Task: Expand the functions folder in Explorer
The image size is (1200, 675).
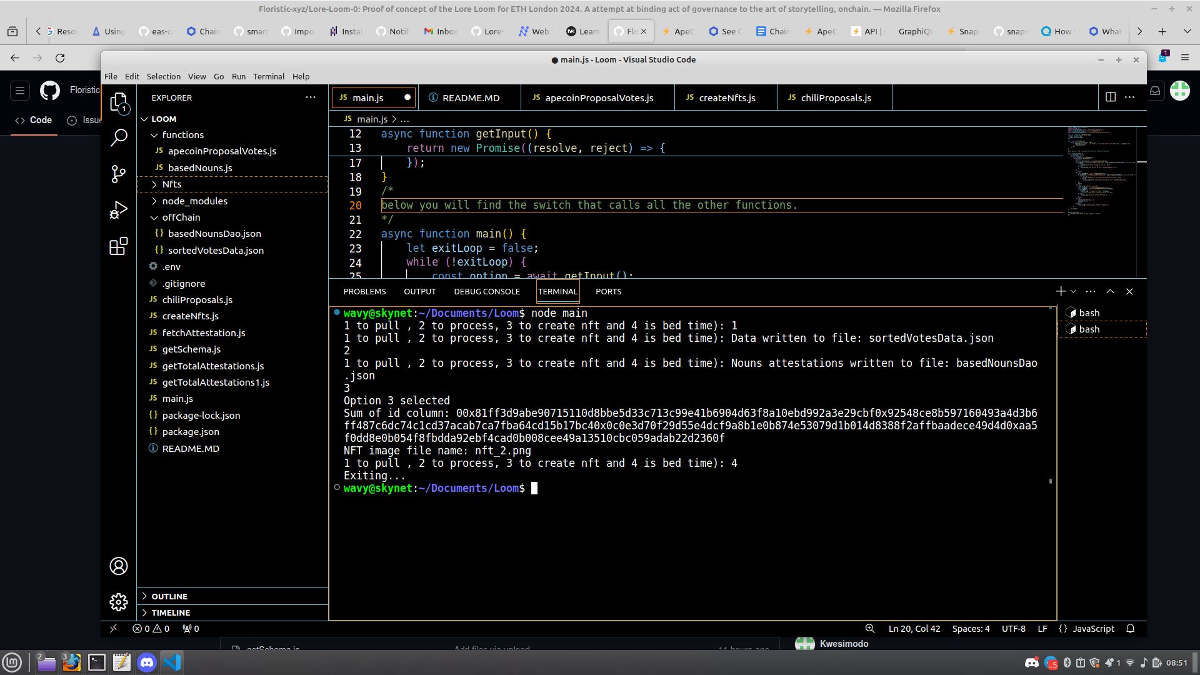Action: 183,134
